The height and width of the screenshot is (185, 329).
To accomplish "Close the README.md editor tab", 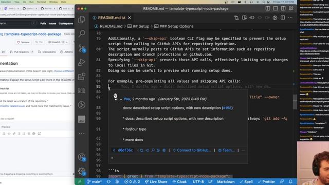I will point(130,18).
